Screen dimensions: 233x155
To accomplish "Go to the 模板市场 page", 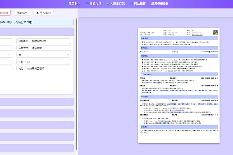I will pos(94,3).
